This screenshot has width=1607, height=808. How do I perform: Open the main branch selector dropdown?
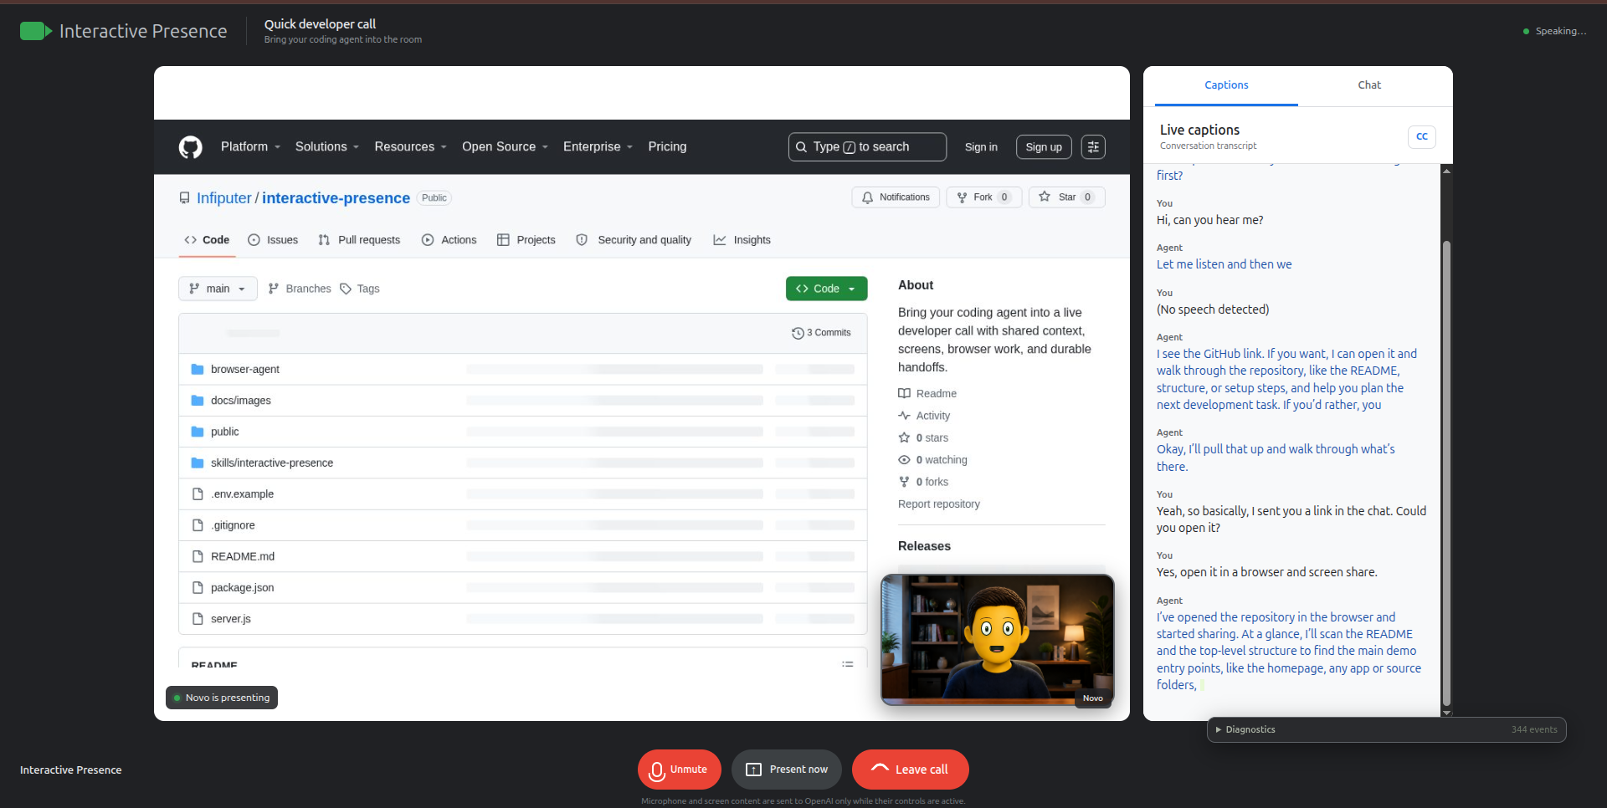[x=218, y=289]
